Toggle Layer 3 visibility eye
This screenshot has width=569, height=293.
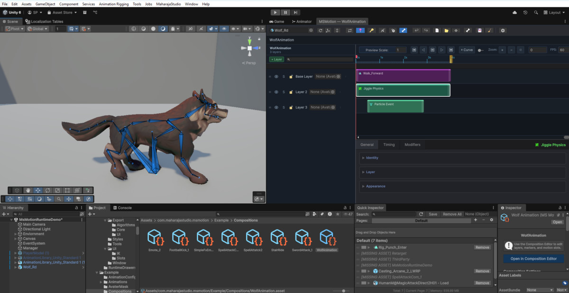coord(276,107)
